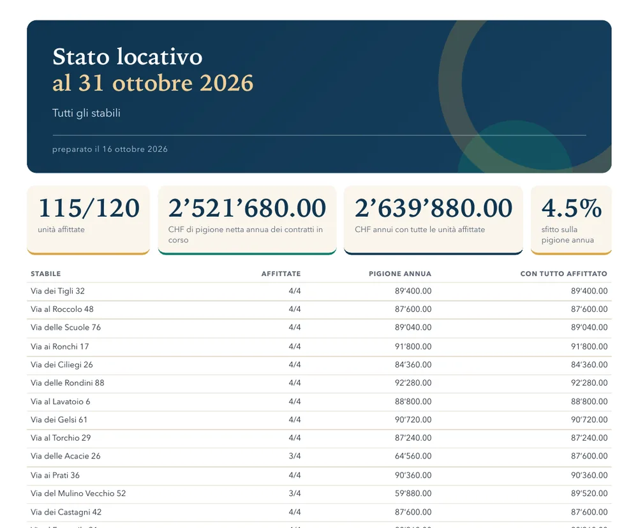
Task: Select the 'Via del Mulino Vecchio 52' row name
Action: (x=78, y=494)
